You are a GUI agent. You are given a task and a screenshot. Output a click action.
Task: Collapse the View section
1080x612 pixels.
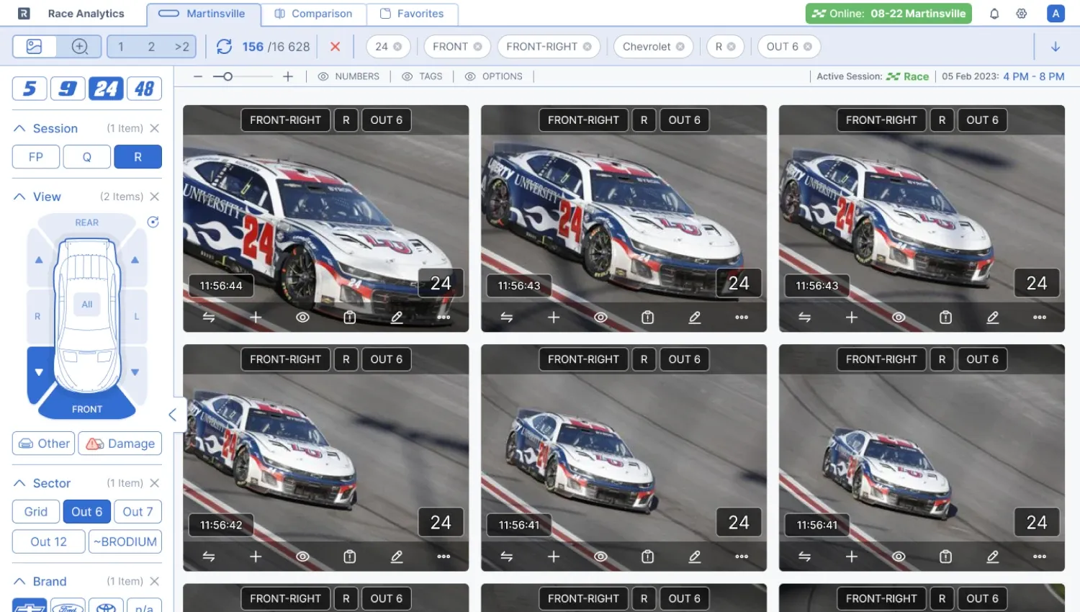(19, 197)
